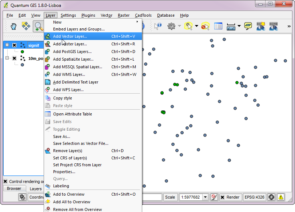This screenshot has height=212, width=295.
Task: Select Open Attribute Table menu entry
Action: (93, 114)
